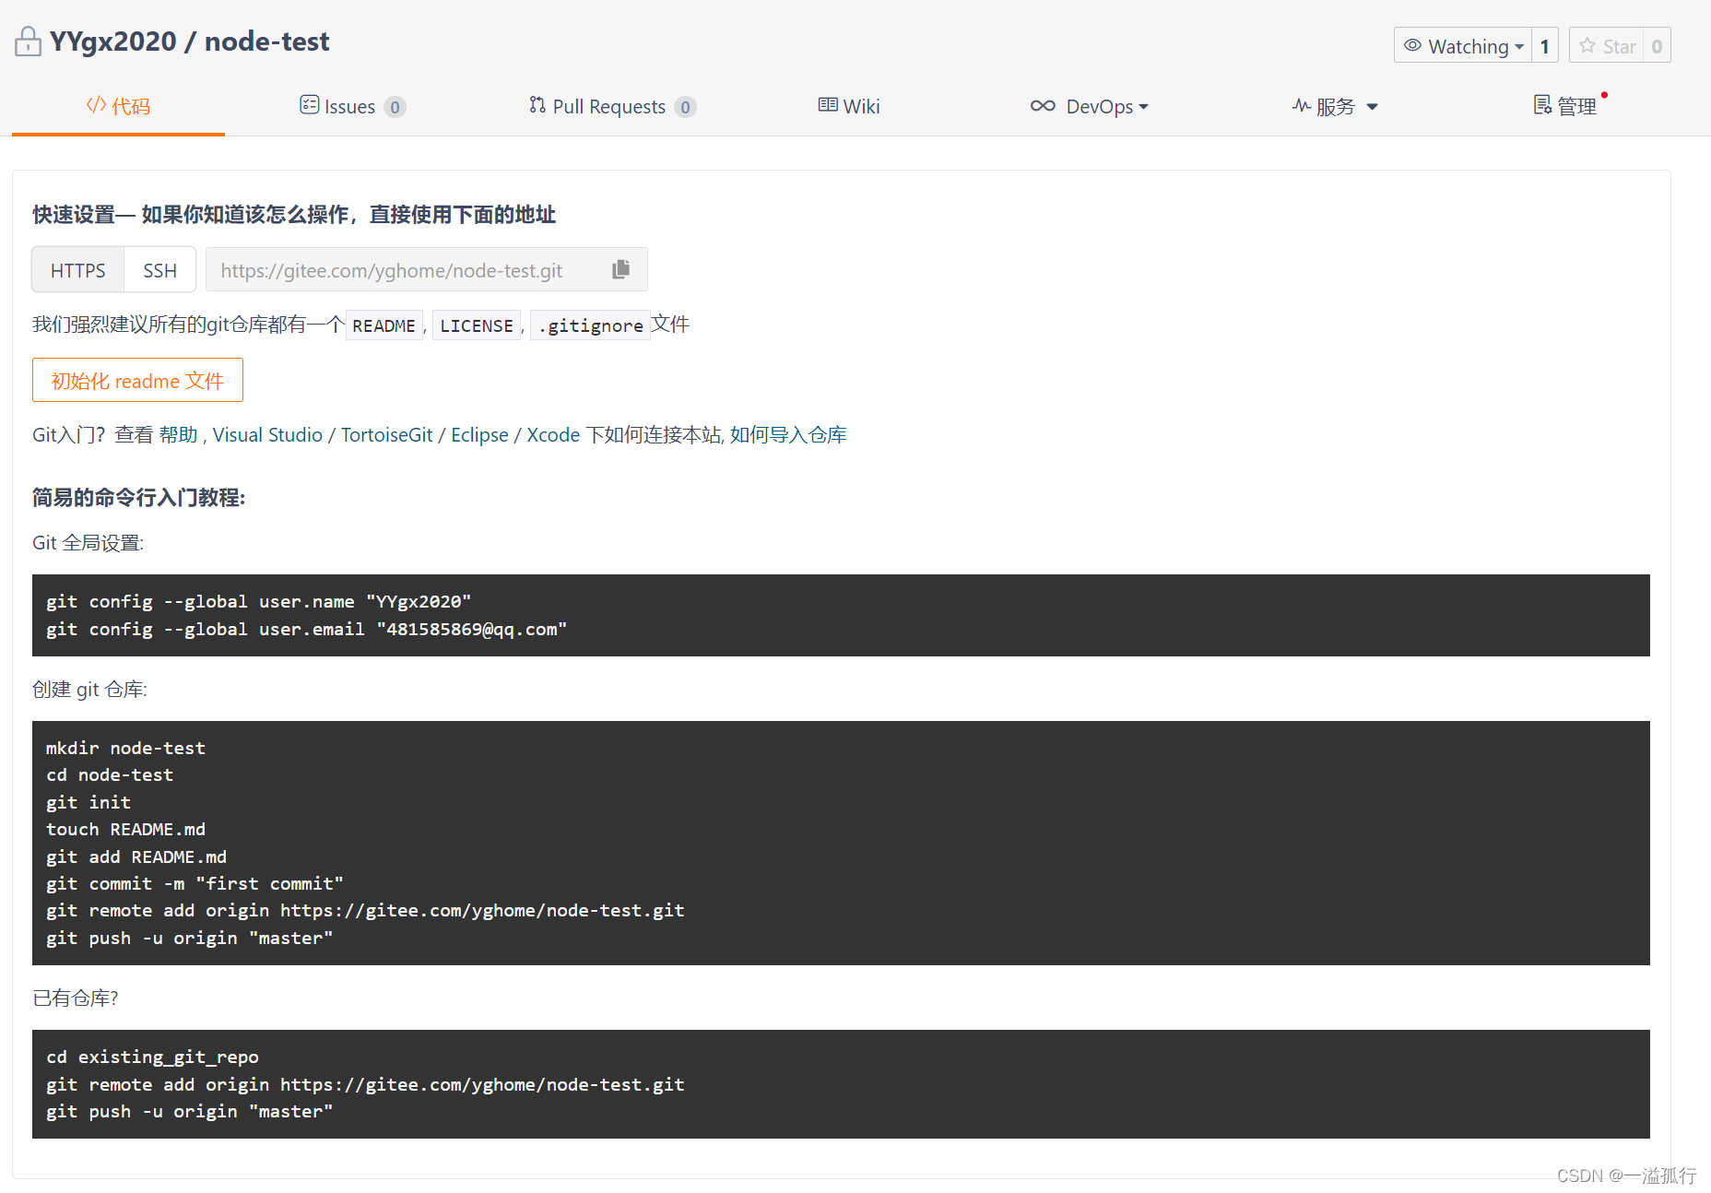The image size is (1711, 1193).
Task: Click the cd existing_git_repo command line
Action: [152, 1057]
